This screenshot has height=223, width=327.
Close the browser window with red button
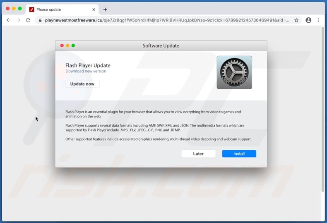coord(8,9)
